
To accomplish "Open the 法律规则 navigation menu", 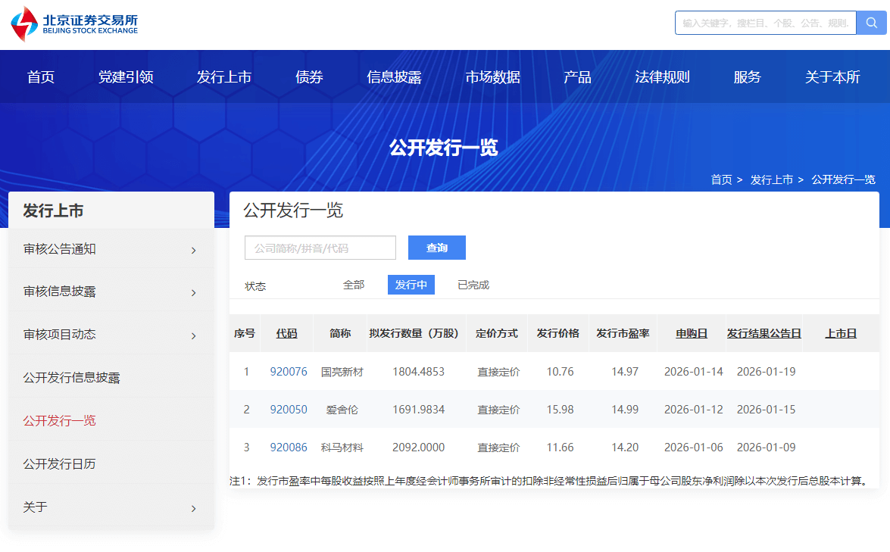I will coord(662,76).
